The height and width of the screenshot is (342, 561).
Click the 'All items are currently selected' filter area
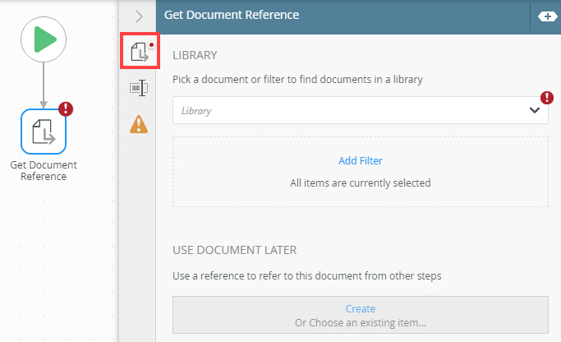[x=360, y=183]
